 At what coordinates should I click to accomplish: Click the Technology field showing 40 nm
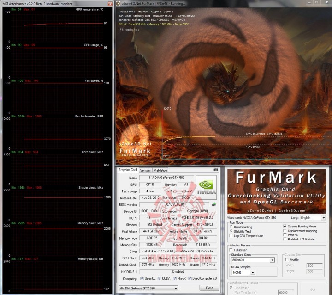click(x=150, y=191)
